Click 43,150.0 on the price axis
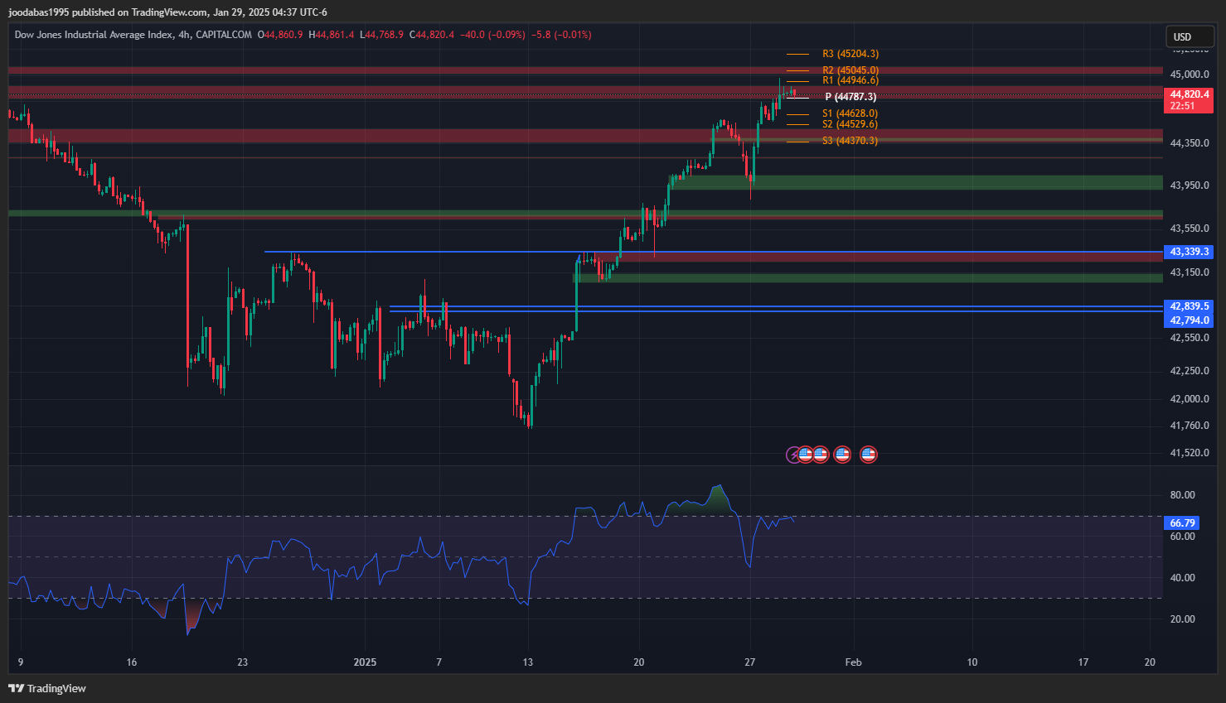The image size is (1226, 703). (1189, 272)
